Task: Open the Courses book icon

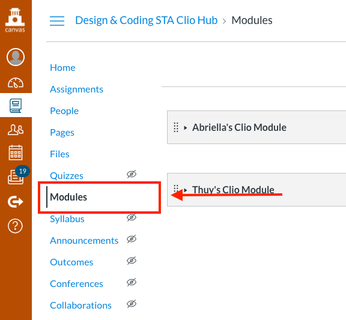Action: pyautogui.click(x=16, y=106)
